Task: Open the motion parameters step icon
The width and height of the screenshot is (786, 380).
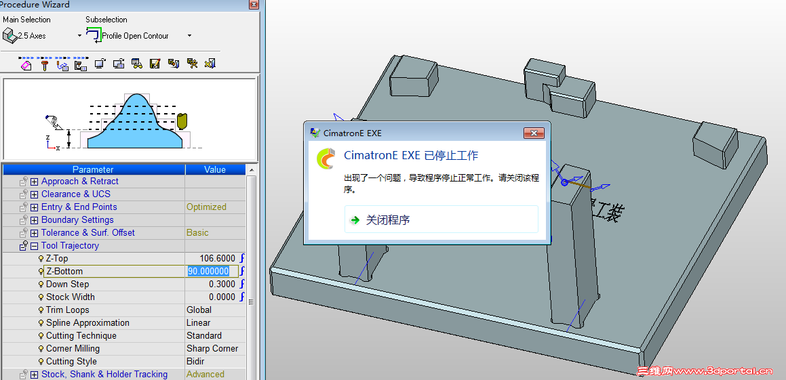Action: pos(62,64)
